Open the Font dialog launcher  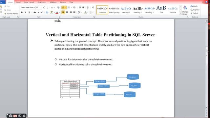[59, 17]
